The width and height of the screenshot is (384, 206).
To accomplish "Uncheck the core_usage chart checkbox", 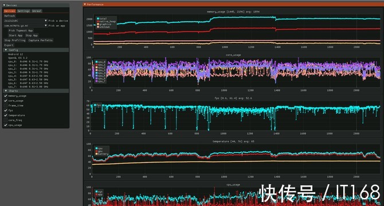I will point(6,101).
